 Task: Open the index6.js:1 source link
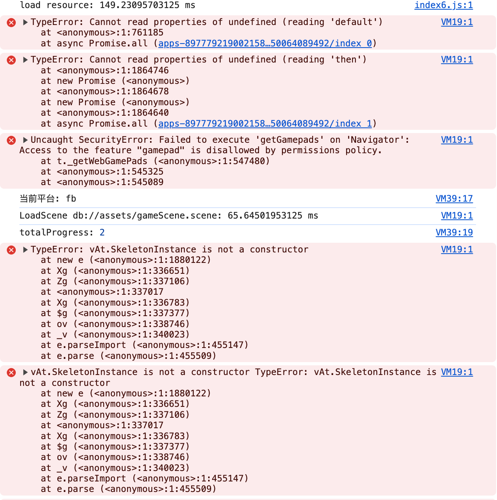(x=443, y=5)
